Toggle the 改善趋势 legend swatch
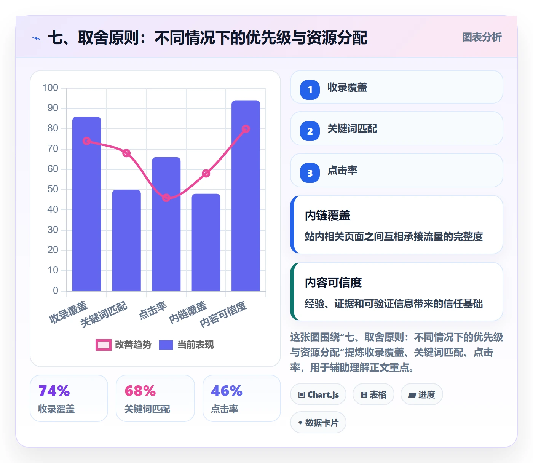Viewport: 533px width, 463px height. 104,345
